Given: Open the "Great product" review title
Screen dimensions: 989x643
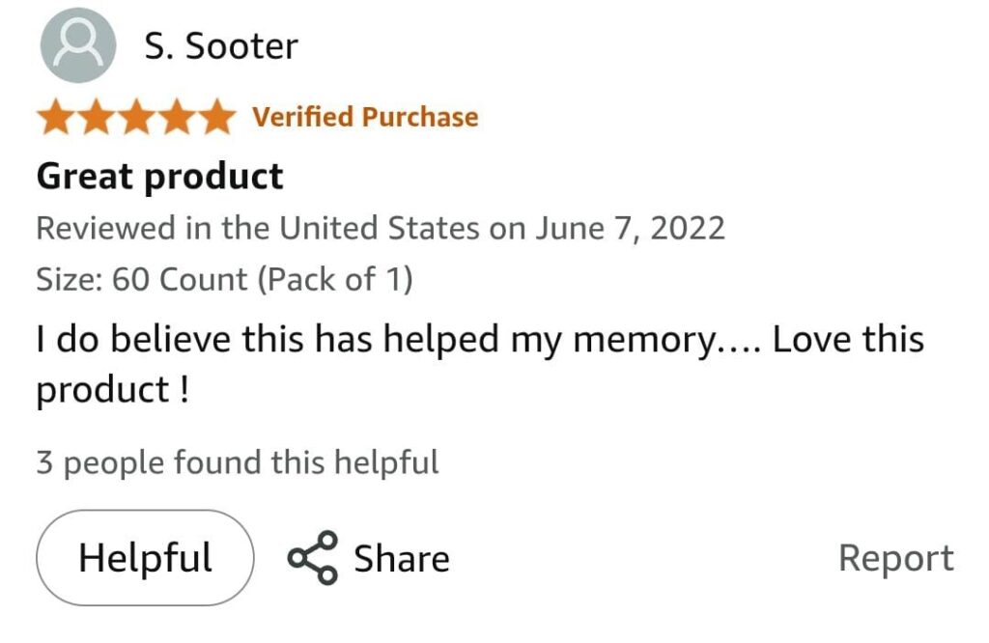Looking at the screenshot, I should point(160,177).
